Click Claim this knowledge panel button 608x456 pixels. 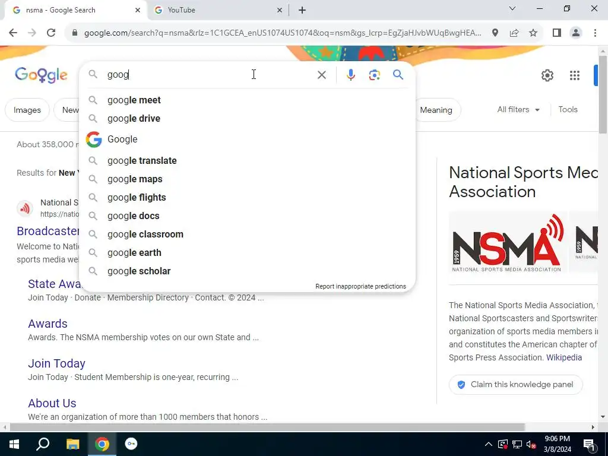point(516,385)
